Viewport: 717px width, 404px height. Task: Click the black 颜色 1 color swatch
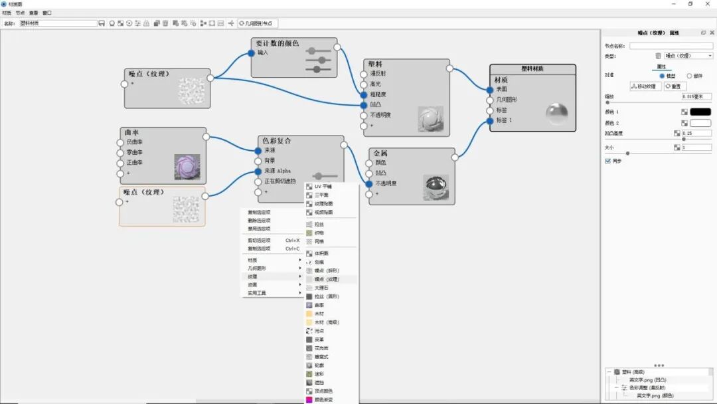700,112
